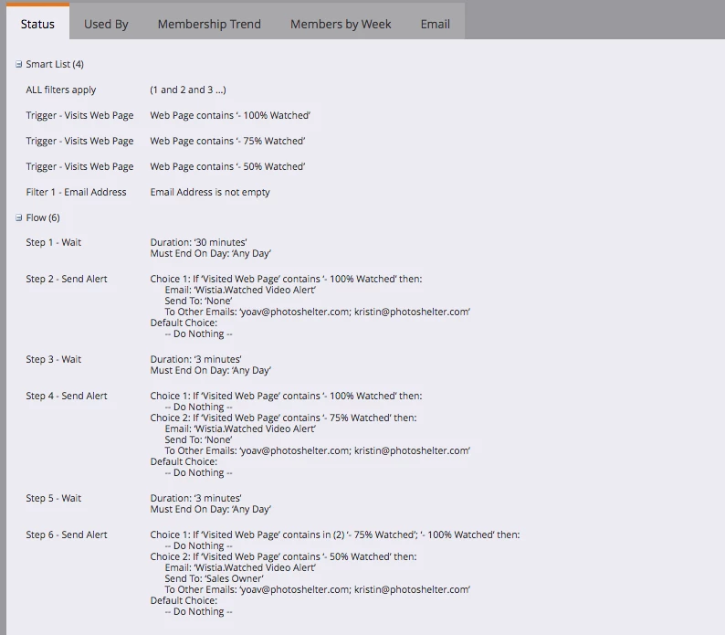Collapse the Flow (6) section
The height and width of the screenshot is (635, 725).
click(x=18, y=217)
